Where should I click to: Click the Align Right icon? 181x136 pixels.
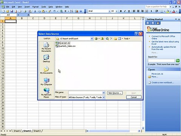pyautogui.click(x=142, y=11)
